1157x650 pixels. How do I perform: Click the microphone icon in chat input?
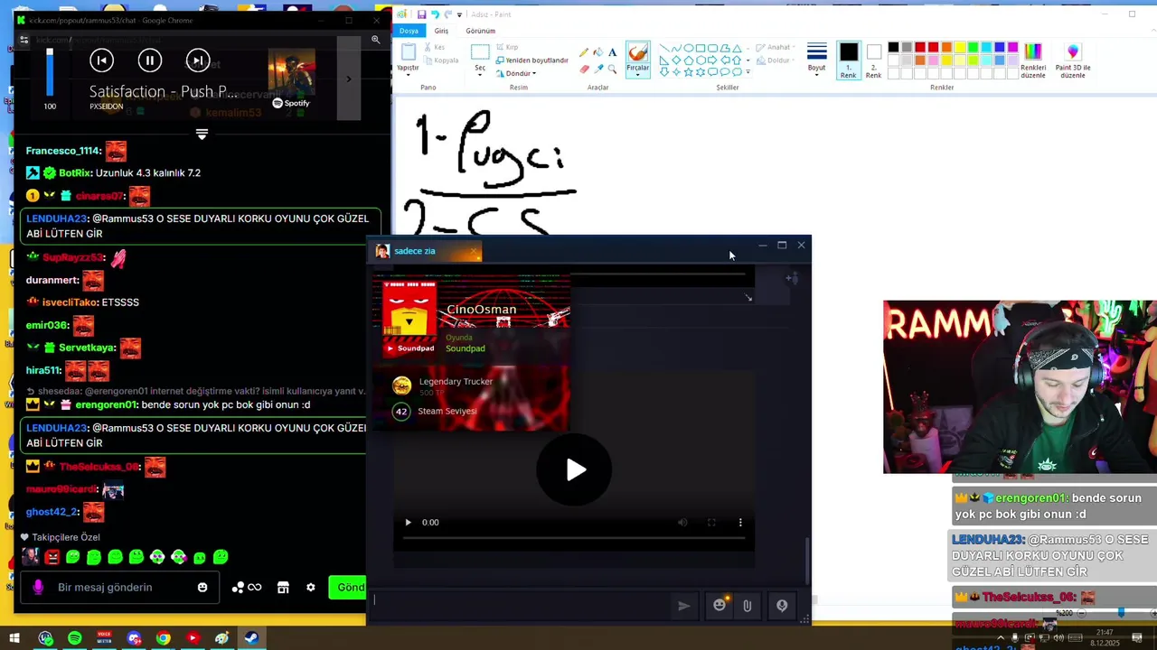coord(38,587)
